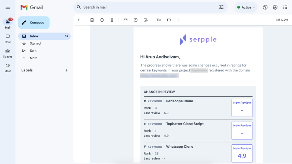Open the main menu hamburger icon
The height and width of the screenshot is (164, 292).
(x=7, y=7)
